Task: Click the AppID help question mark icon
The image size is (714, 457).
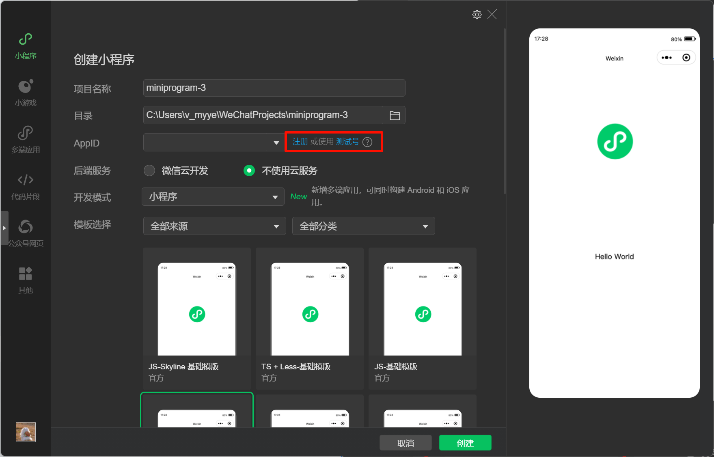Action: (x=367, y=142)
